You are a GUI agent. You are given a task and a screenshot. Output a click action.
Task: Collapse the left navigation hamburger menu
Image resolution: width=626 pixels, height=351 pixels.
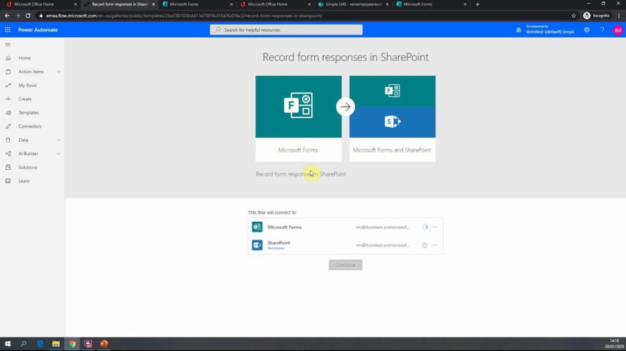click(8, 44)
